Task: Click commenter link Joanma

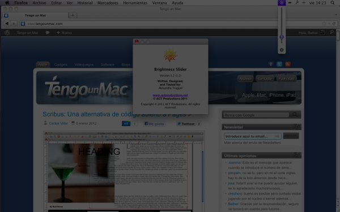Action: tap(234, 162)
